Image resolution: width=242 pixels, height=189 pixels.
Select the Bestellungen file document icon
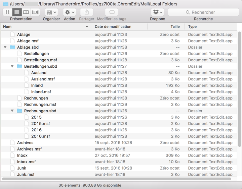click(19, 53)
